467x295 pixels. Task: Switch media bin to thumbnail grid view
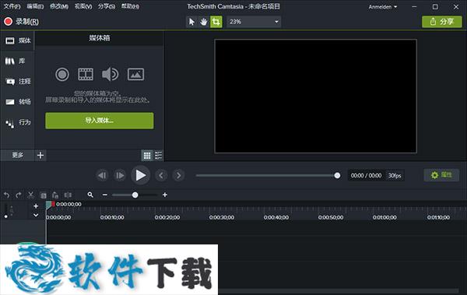147,155
